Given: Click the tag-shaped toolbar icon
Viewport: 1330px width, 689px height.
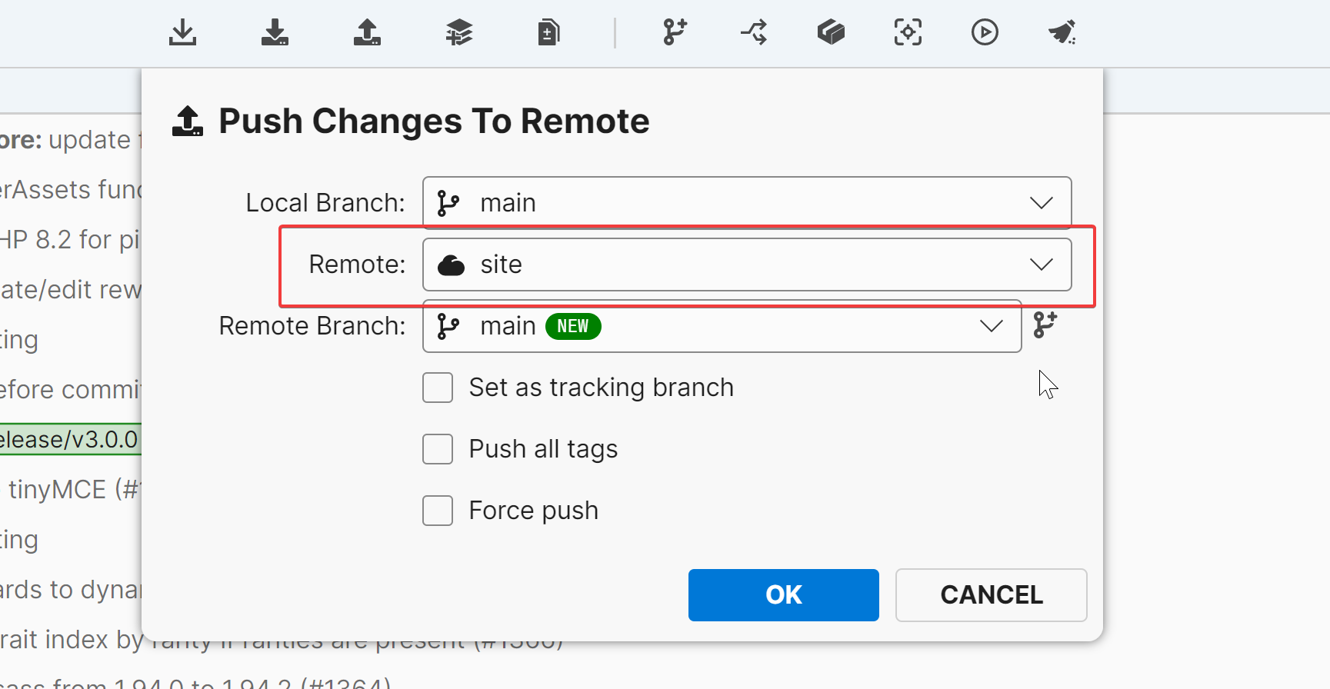Looking at the screenshot, I should pos(831,32).
